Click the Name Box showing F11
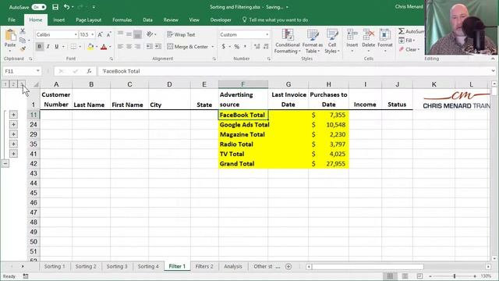The image size is (499, 281). coord(22,71)
